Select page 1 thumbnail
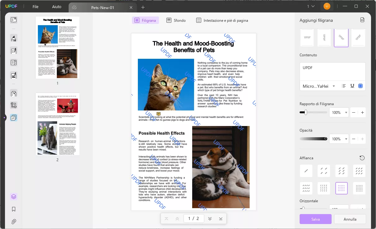This screenshot has height=229, width=376. (57, 48)
